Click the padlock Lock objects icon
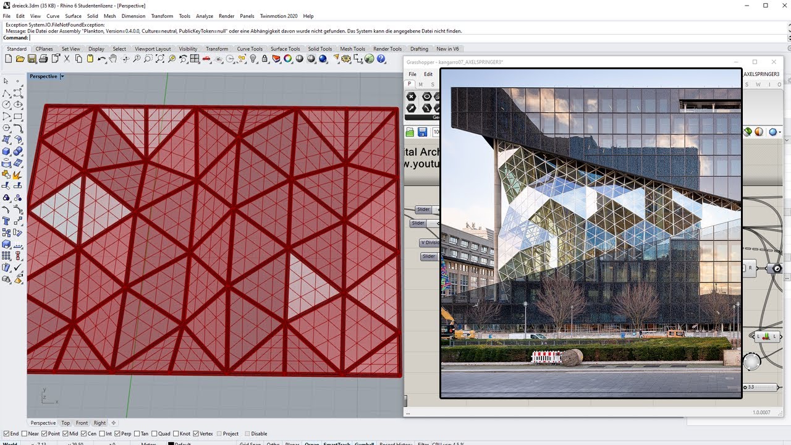 point(264,59)
